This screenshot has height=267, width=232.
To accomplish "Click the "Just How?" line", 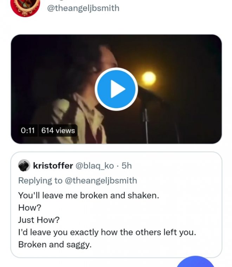I will coord(39,220).
